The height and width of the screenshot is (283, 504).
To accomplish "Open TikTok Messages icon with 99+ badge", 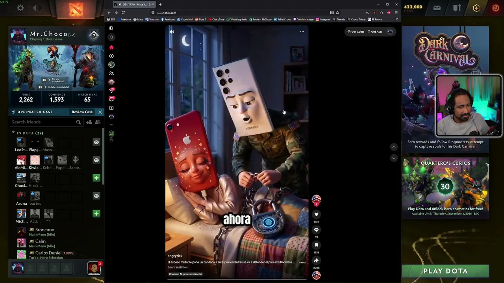I will tap(111, 99).
